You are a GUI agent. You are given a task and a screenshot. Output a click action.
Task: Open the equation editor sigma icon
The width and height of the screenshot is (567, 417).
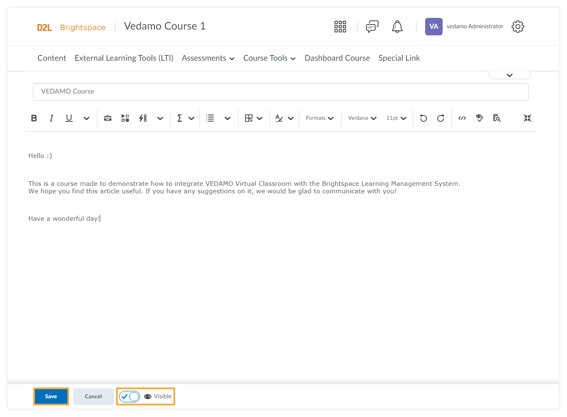click(x=180, y=118)
